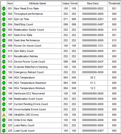Viewport: 121px width, 134px height.
Task: Select the Load Cycle Count attribute name
Action: coord(24,131)
